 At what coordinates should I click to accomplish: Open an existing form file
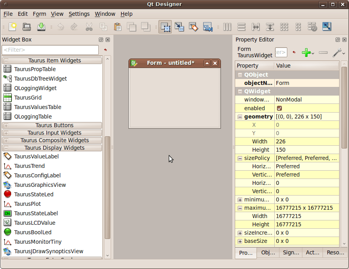point(26,26)
